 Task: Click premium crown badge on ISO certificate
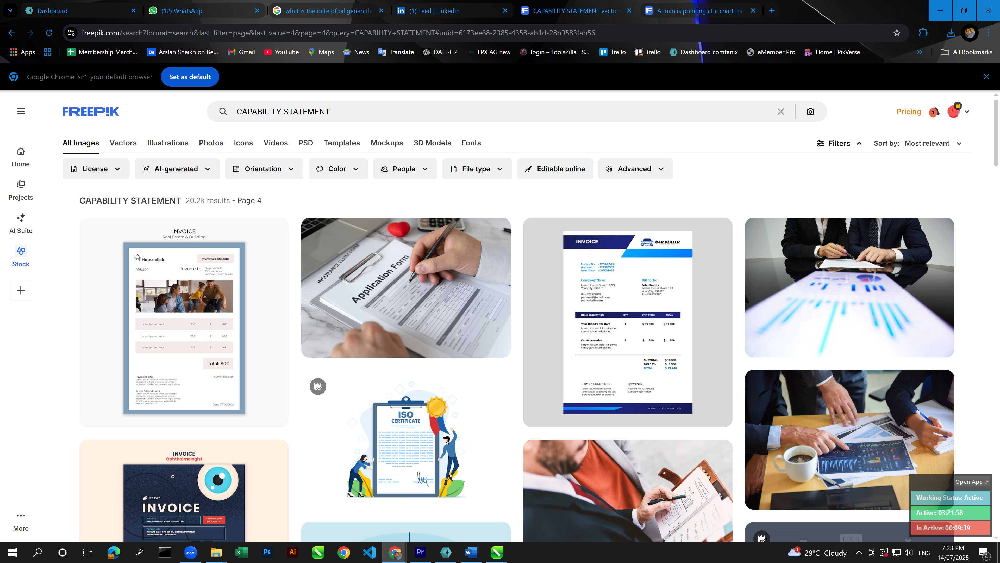318,387
